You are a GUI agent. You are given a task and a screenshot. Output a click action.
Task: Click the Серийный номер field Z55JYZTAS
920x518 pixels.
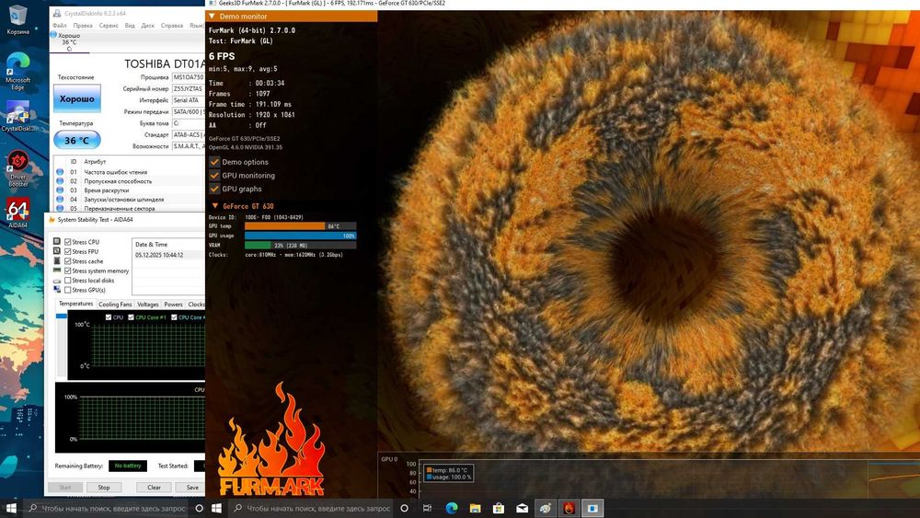pyautogui.click(x=189, y=88)
